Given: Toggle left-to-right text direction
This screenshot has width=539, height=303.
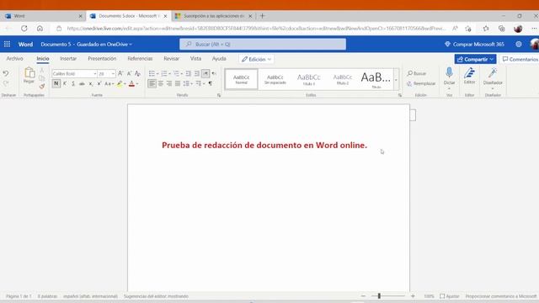Looking at the screenshot, I should coord(205,73).
